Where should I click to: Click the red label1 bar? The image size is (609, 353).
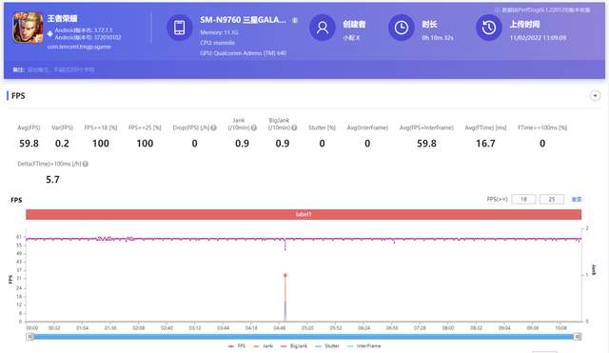tap(304, 214)
